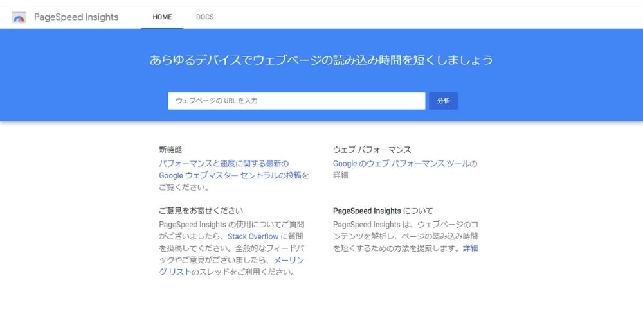Image resolution: width=643 pixels, height=321 pixels.
Task: Switch to the HOME tab
Action: pos(163,17)
